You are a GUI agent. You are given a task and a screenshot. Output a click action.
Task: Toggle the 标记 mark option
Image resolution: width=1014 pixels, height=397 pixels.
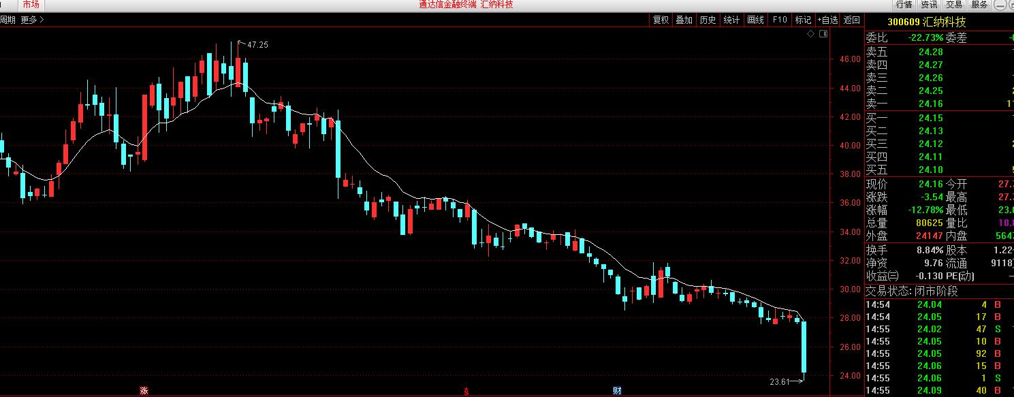coord(803,20)
